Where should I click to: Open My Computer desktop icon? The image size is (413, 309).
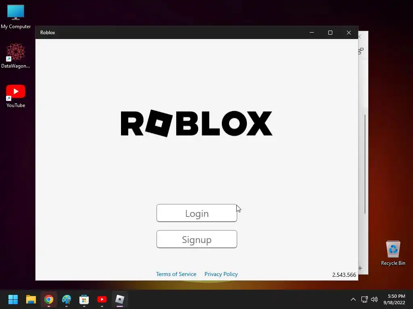pyautogui.click(x=16, y=17)
